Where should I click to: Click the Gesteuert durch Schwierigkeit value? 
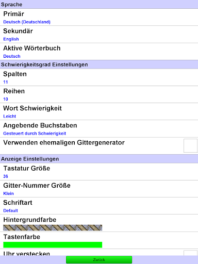pos(35,134)
